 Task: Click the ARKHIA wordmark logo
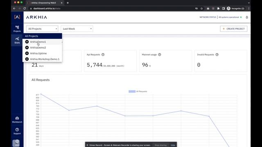(36, 17)
